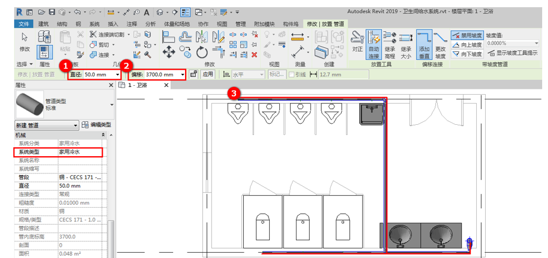548x258 pixels.
Task: Switch to the 建筑 ribbon tab
Action: click(43, 24)
